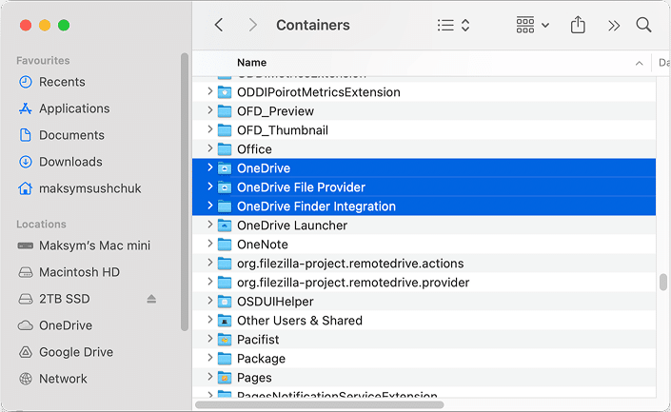Screen dimensions: 671x412
Task: Select org.filezilla-project.remotedrive.provider row
Action: [x=424, y=283]
